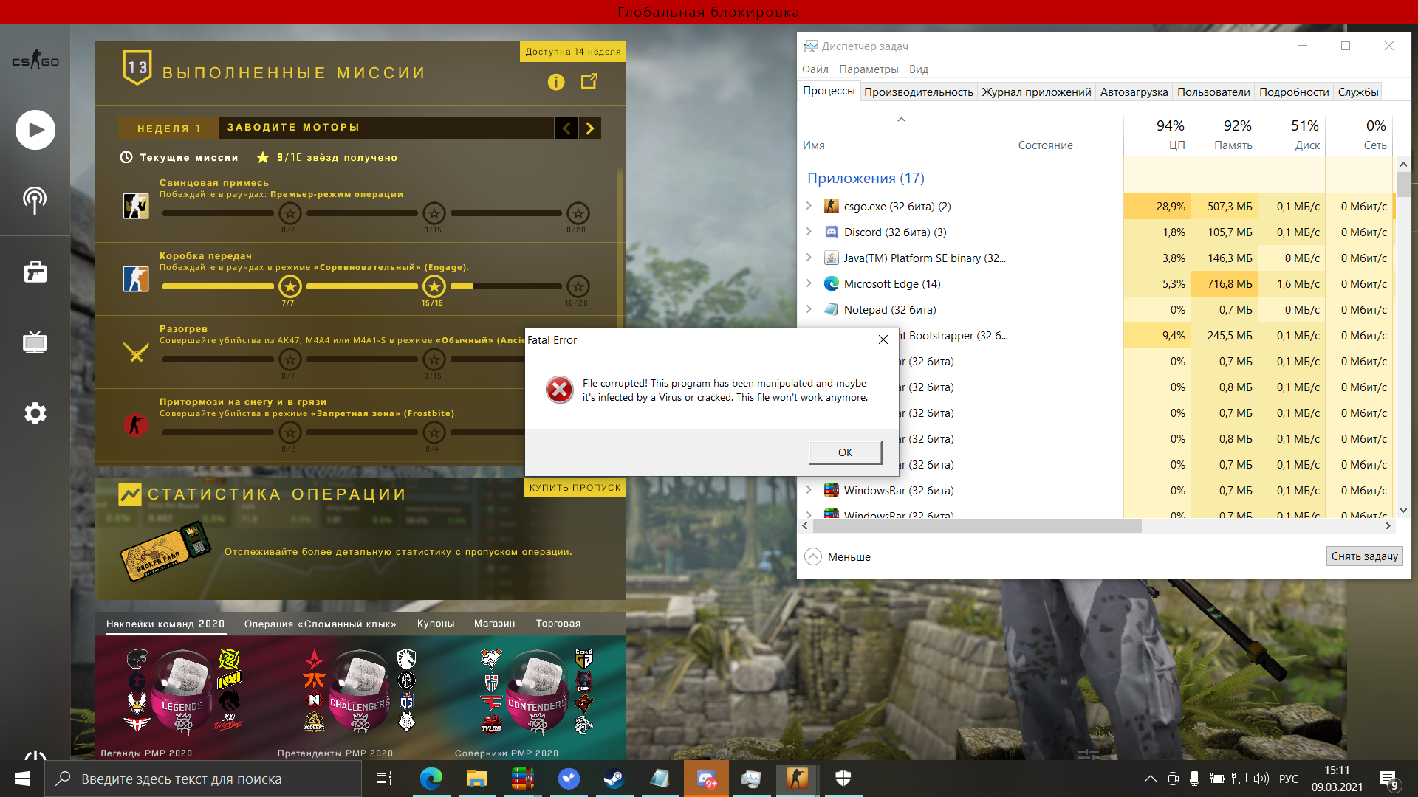Open Вид menu in Task Manager

point(919,69)
